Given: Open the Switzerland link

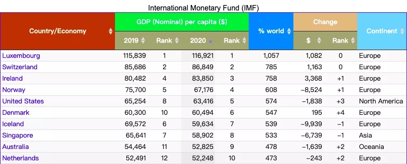Looking at the screenshot, I should coord(20,67).
